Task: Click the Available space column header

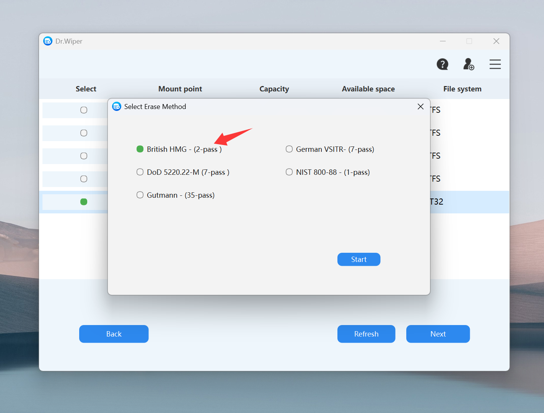Action: pyautogui.click(x=368, y=89)
